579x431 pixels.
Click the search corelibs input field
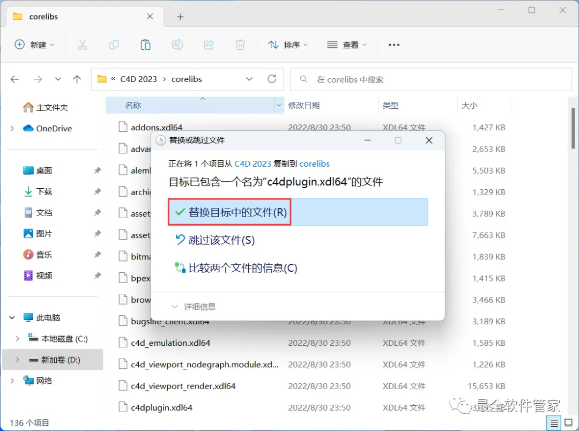click(x=431, y=79)
